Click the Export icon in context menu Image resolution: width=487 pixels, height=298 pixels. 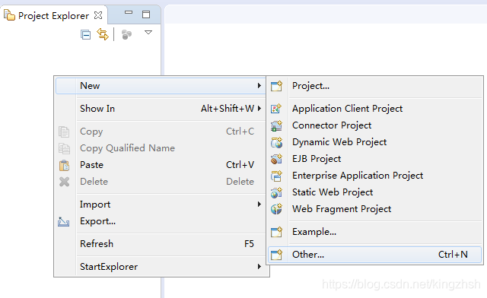click(64, 222)
